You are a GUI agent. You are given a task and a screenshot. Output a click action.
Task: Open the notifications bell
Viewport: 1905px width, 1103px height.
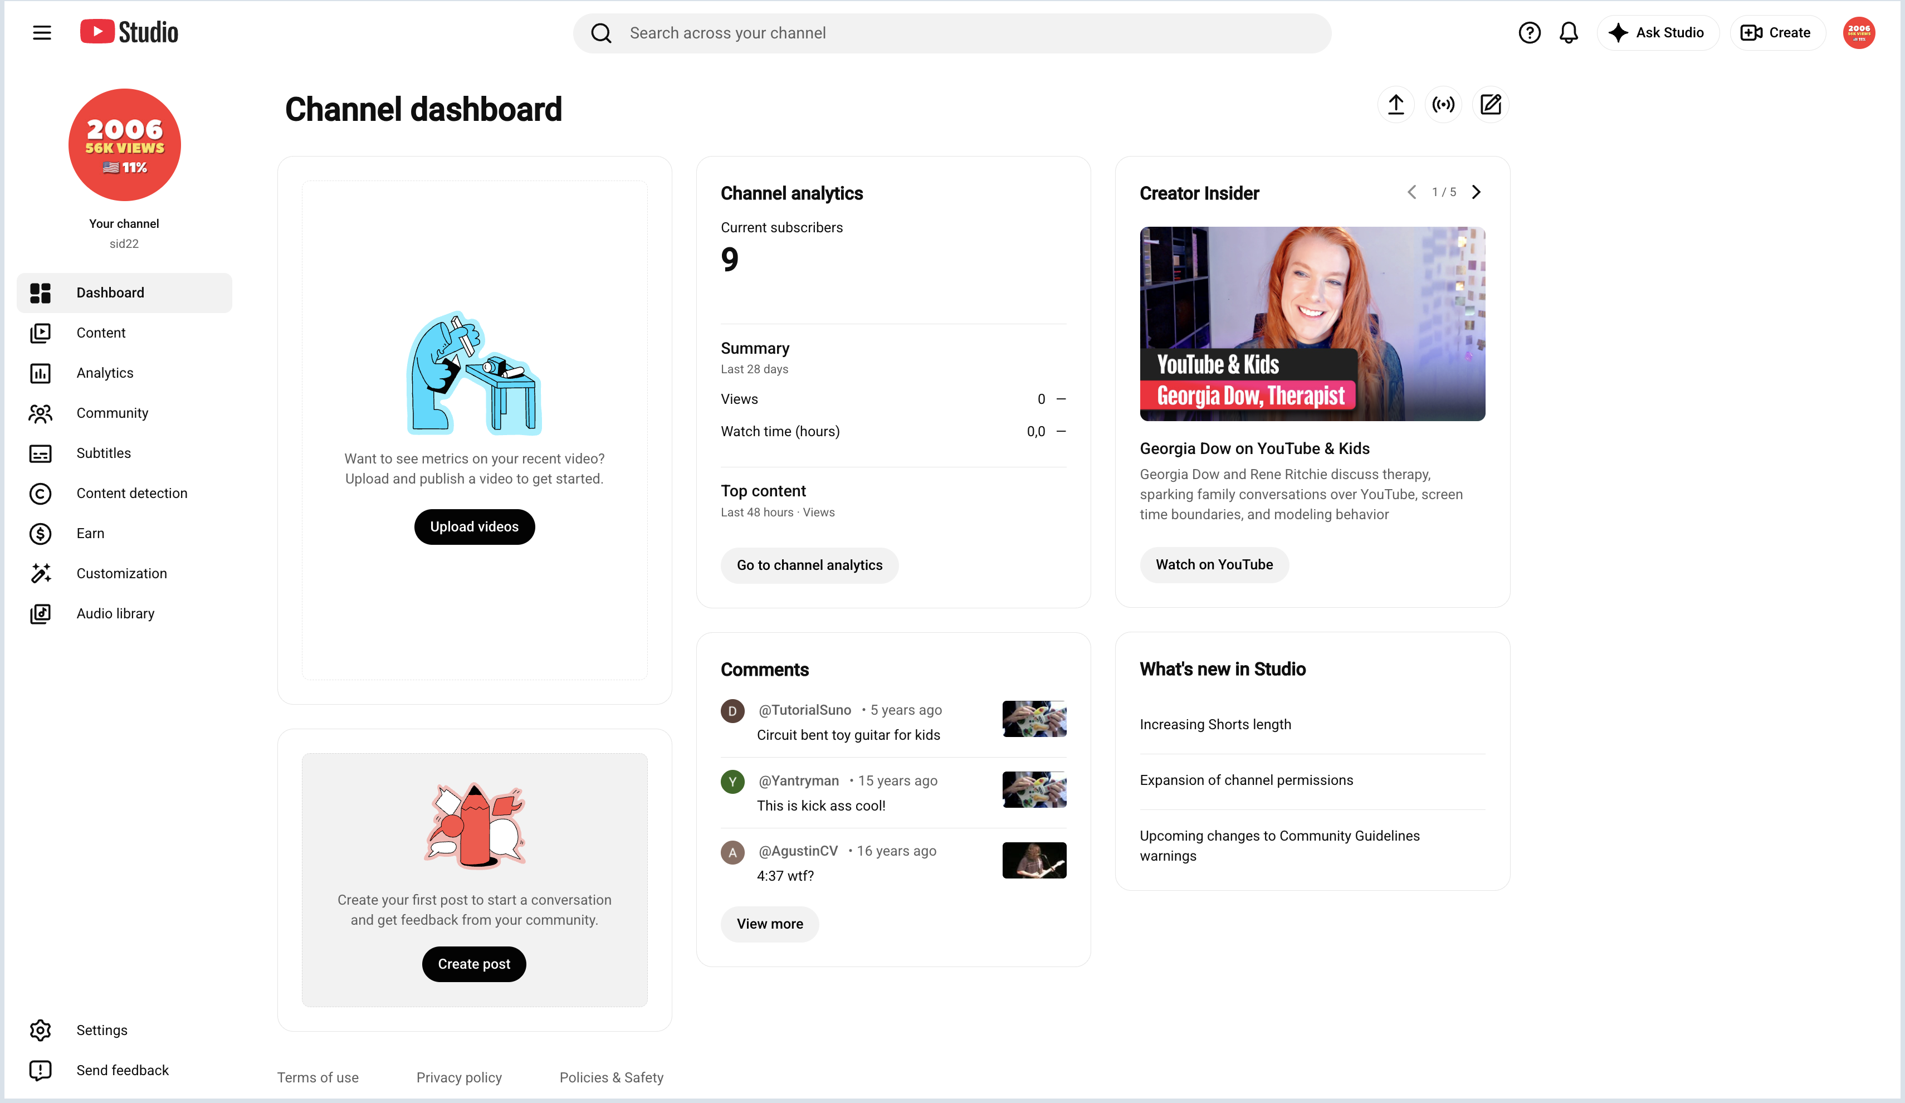(x=1569, y=32)
